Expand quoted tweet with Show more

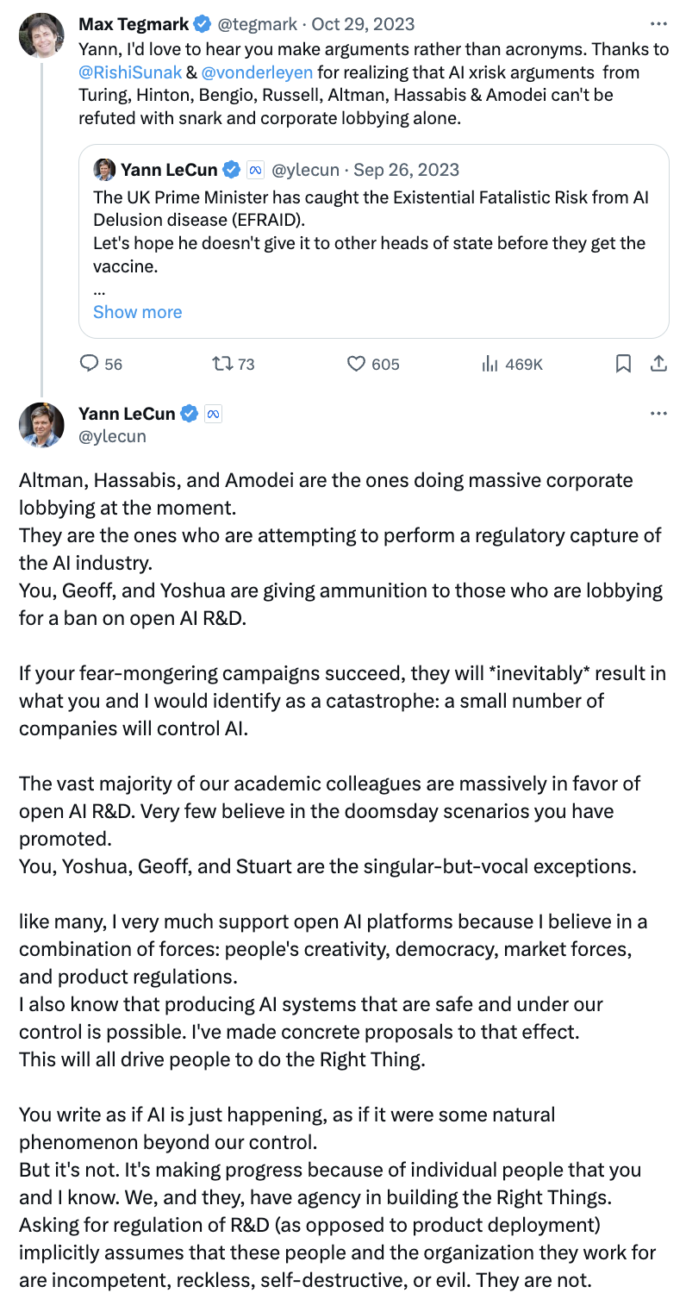[137, 312]
